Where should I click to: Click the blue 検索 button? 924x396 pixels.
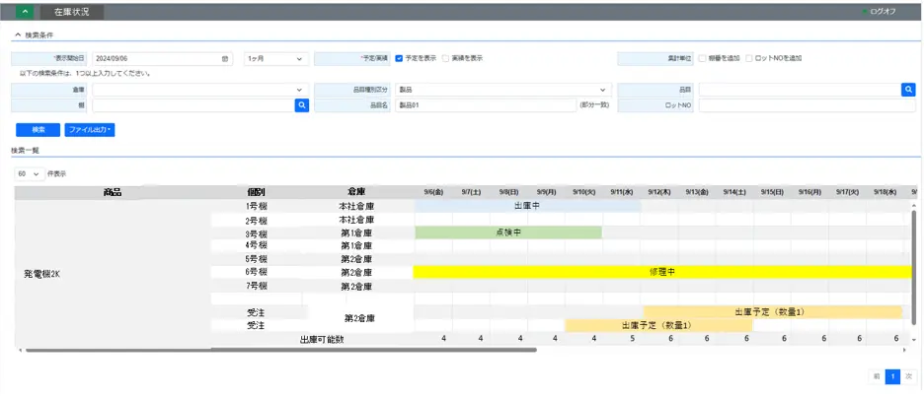(x=38, y=130)
